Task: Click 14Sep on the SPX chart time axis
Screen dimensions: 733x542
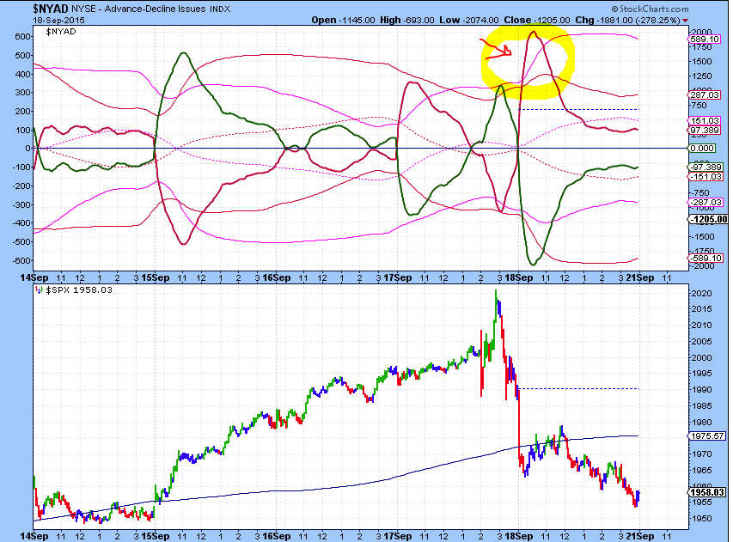Action: click(x=34, y=536)
